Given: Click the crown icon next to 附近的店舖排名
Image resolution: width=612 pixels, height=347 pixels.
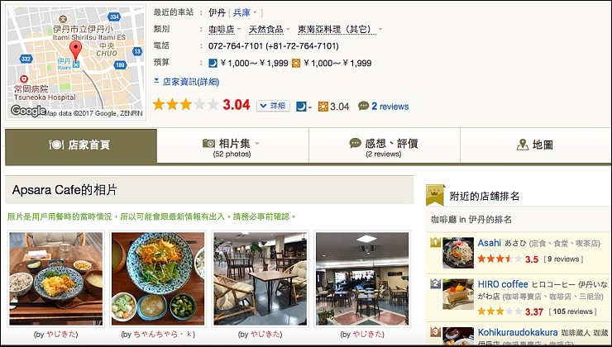Looking at the screenshot, I should coord(435,195).
